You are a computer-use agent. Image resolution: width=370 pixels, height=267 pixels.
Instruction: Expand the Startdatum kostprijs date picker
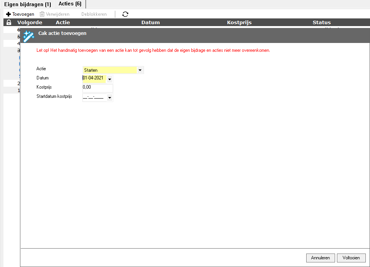click(x=110, y=98)
